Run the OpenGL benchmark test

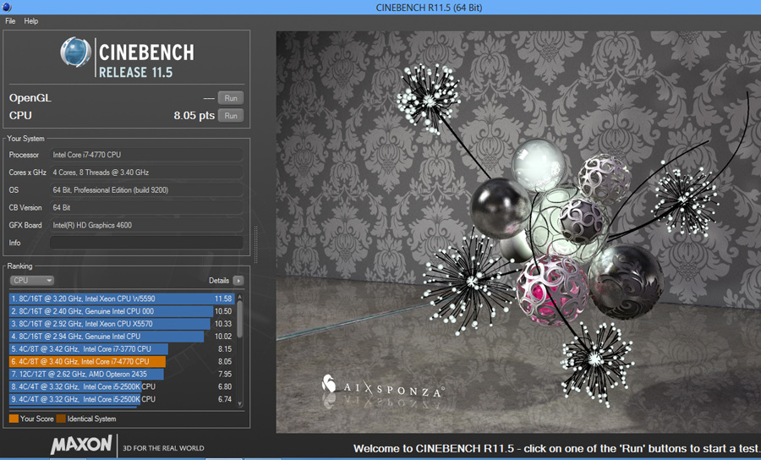point(231,98)
